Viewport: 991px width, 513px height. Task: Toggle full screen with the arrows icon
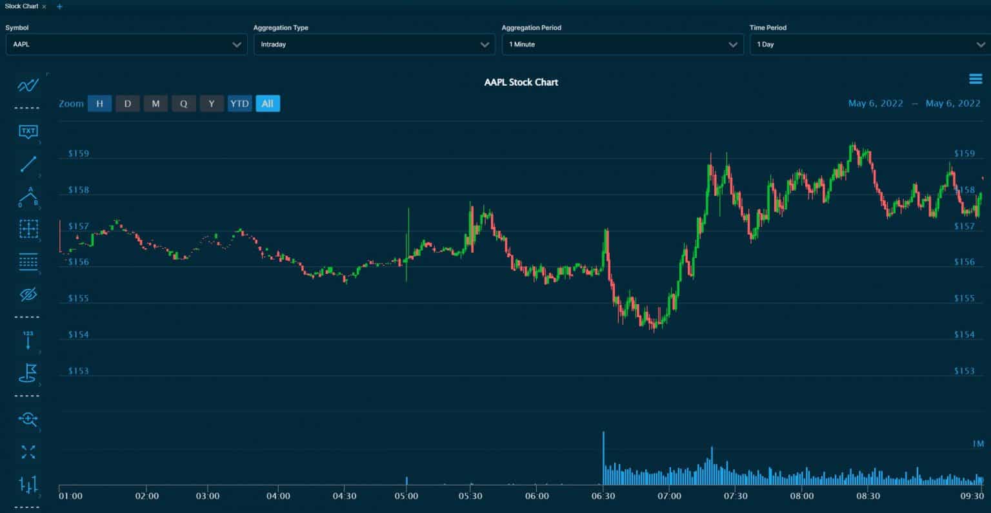pos(28,452)
